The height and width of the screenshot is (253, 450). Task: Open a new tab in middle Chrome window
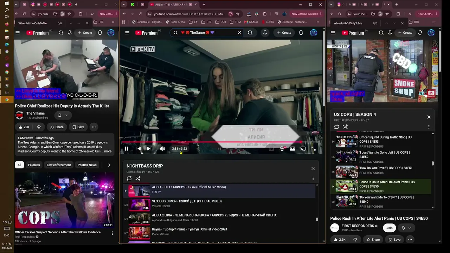click(204, 5)
